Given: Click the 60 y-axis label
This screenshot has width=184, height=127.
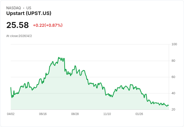Looking at the screenshot, I should pyautogui.click(x=173, y=77).
